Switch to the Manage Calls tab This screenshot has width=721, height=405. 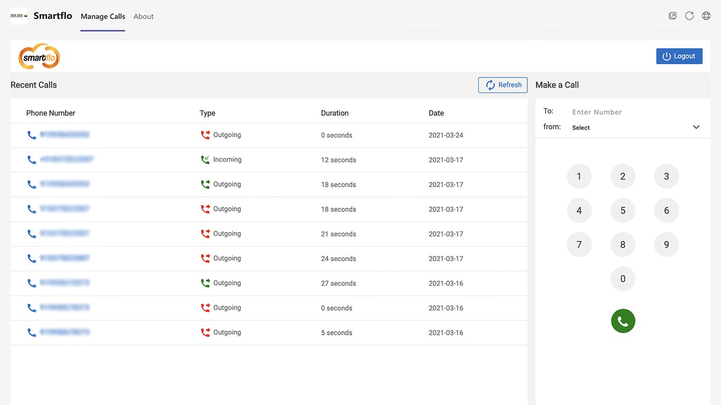pos(103,16)
